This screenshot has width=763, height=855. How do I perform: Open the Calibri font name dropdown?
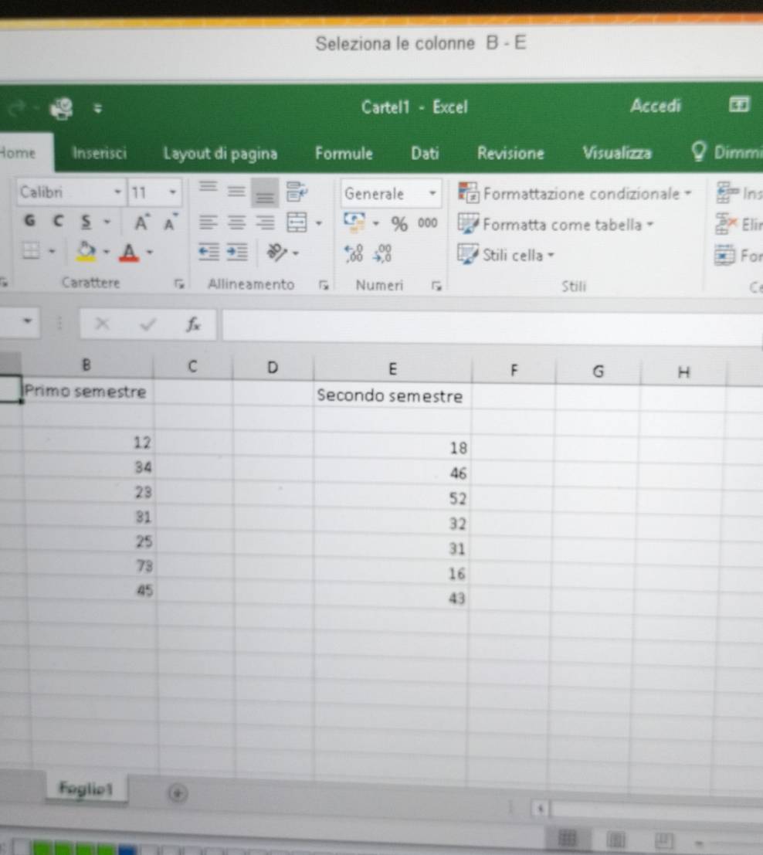[117, 192]
